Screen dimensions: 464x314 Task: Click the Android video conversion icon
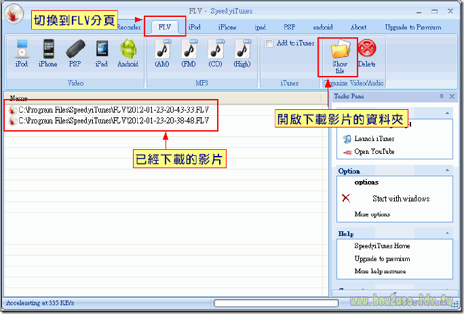pyautogui.click(x=128, y=51)
